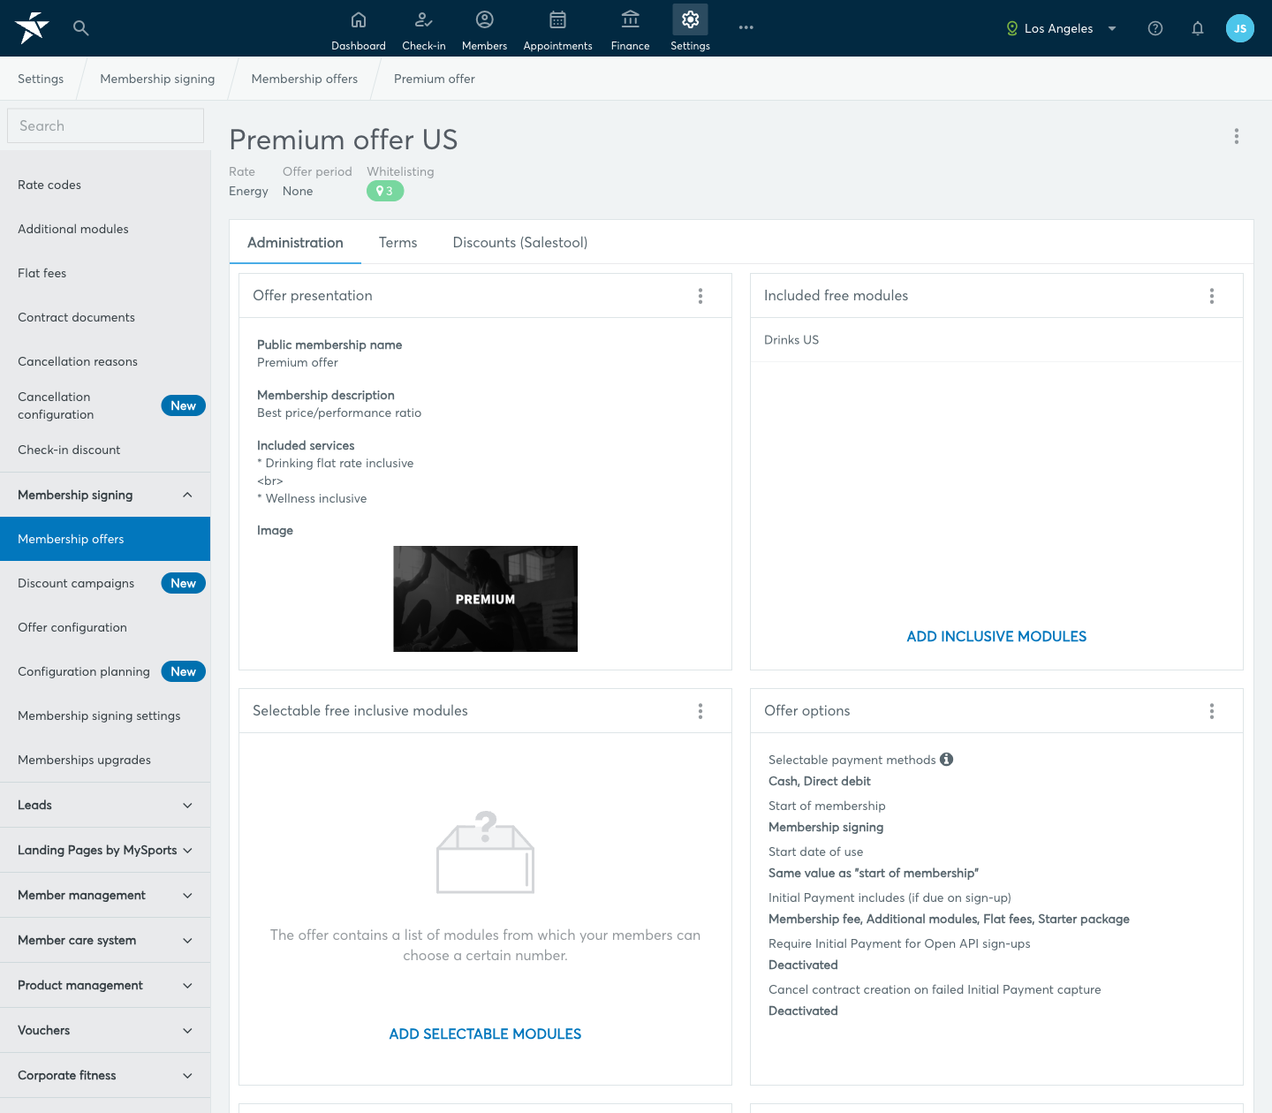The height and width of the screenshot is (1113, 1272).
Task: Open Offer configuration in sidebar
Action: point(105,627)
